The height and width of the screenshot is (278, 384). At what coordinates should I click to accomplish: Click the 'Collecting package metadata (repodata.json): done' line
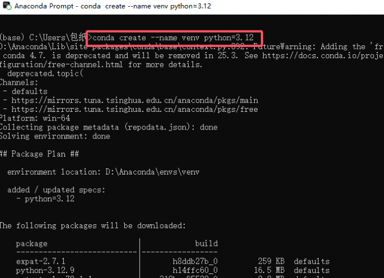(109, 127)
